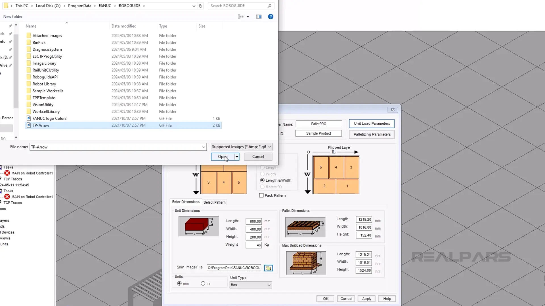The image size is (545, 306).
Task: Change the file list view layout icon
Action: tap(241, 17)
